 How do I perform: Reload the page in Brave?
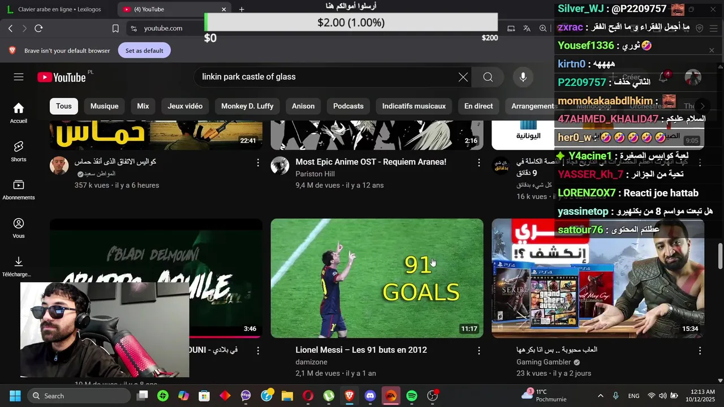[x=38, y=28]
